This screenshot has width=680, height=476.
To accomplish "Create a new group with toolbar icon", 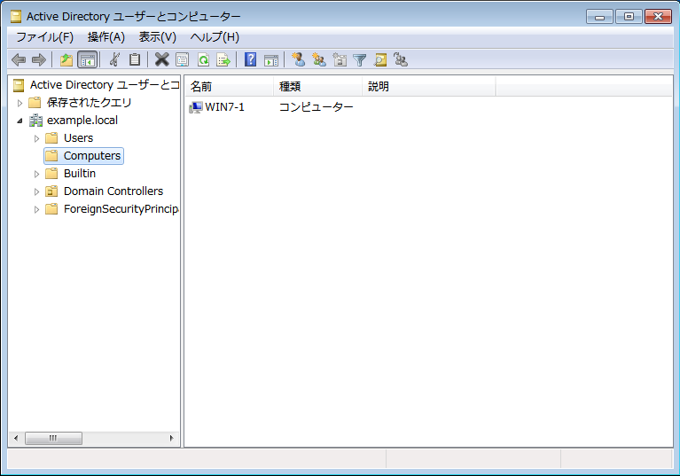I will coord(319,59).
